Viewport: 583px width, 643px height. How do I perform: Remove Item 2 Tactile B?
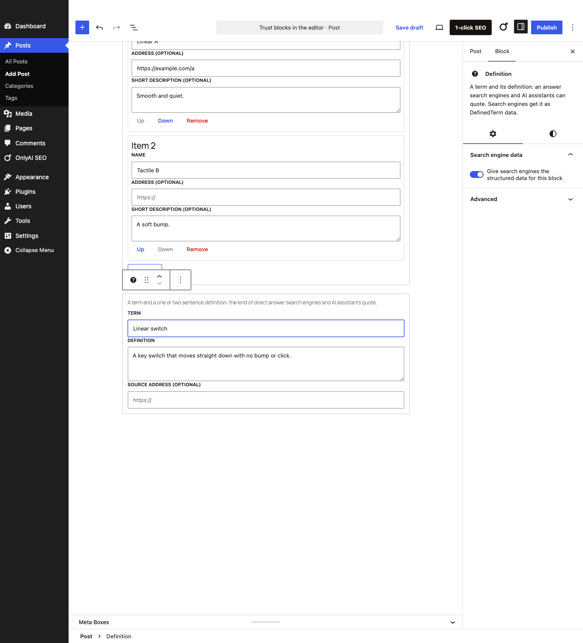[x=197, y=249]
